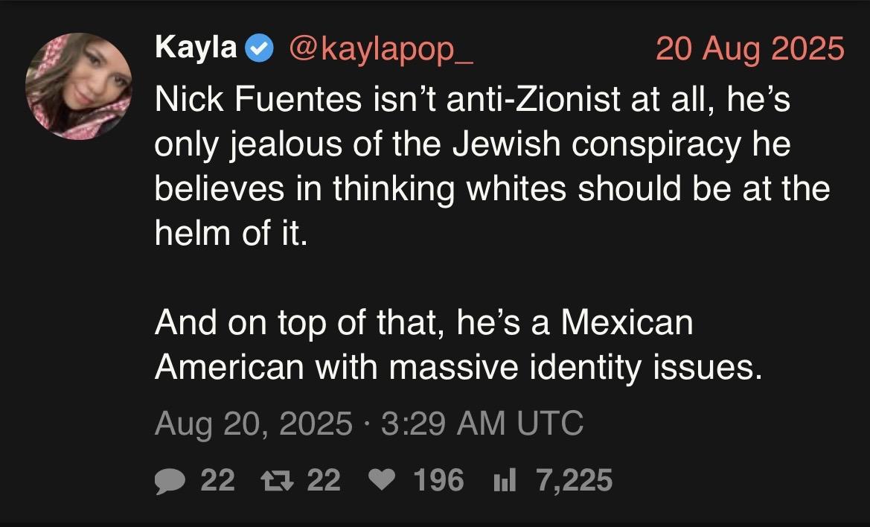Image resolution: width=870 pixels, height=527 pixels.
Task: Click the 3:29 AM UTC time text
Action: pyautogui.click(x=482, y=424)
